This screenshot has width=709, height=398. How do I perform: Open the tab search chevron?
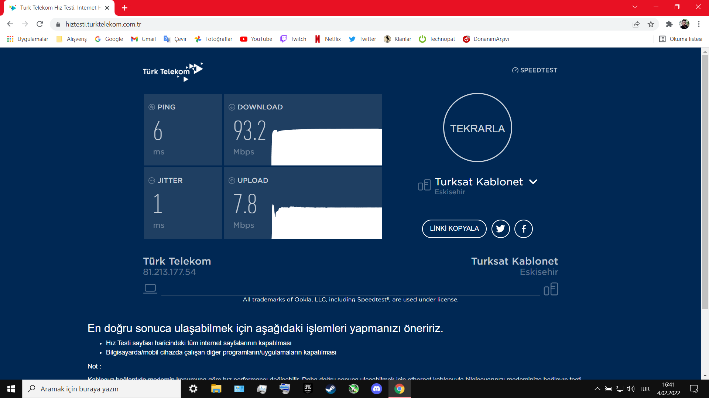click(635, 7)
